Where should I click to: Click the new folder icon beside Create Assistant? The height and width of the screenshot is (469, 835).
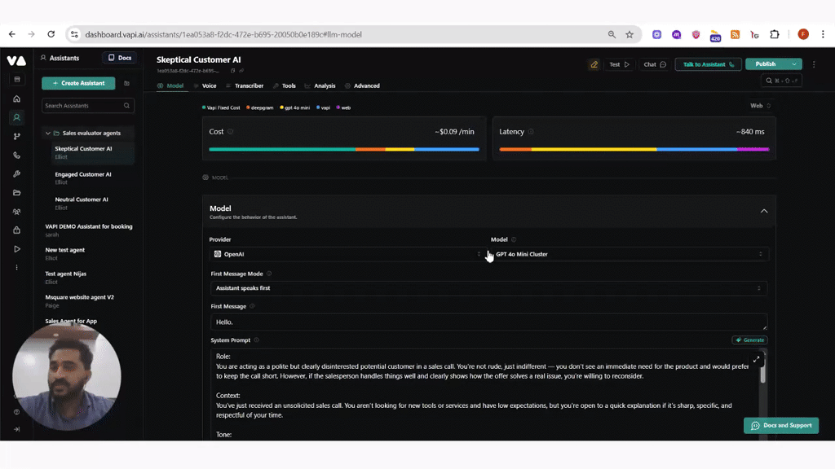tap(126, 84)
